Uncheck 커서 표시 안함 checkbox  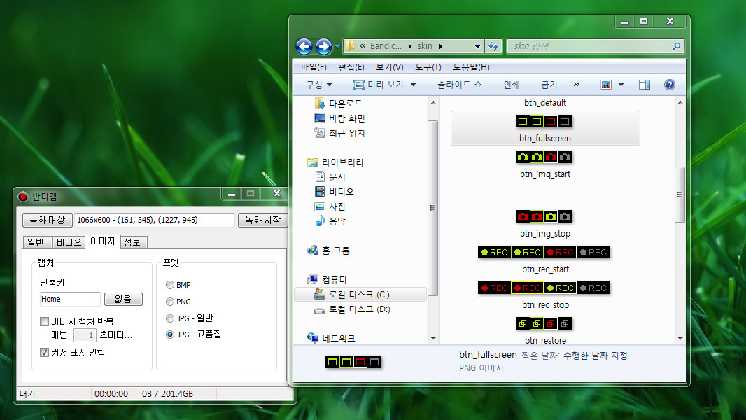[44, 353]
